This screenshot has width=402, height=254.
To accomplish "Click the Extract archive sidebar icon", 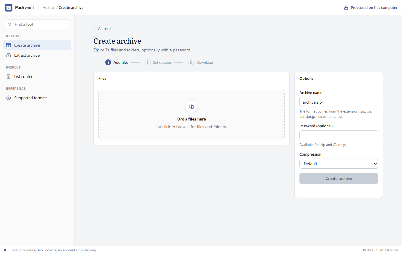I will coord(9,55).
